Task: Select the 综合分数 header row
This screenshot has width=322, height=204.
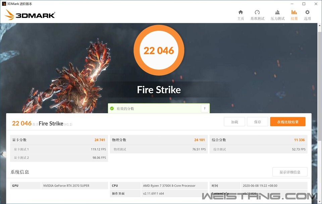Action: [258, 140]
